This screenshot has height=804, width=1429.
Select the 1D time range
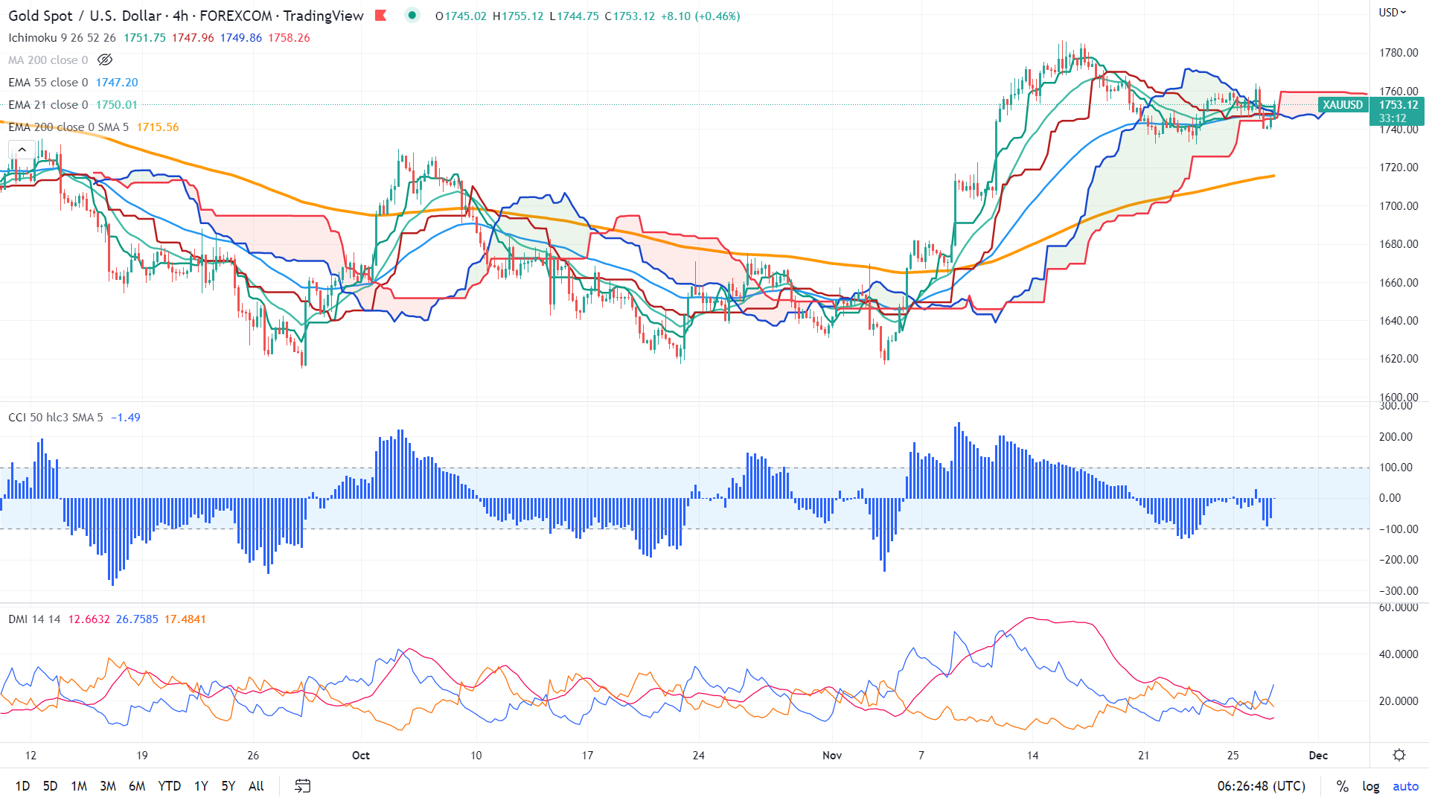click(22, 785)
